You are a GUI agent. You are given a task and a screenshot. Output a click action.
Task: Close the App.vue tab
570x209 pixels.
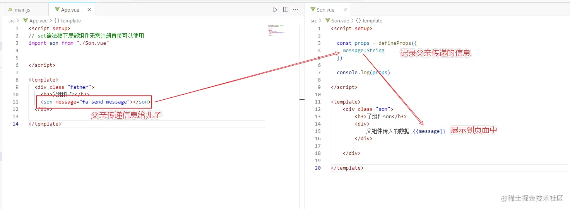pyautogui.click(x=89, y=10)
